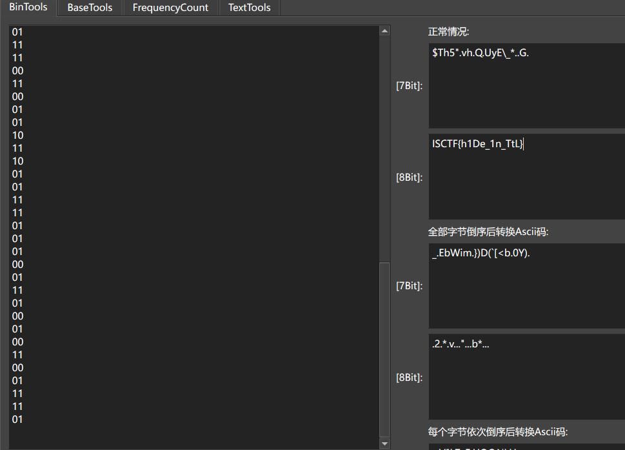
Task: Click the first [7Bit] label under 正常情况
Action: pos(410,86)
